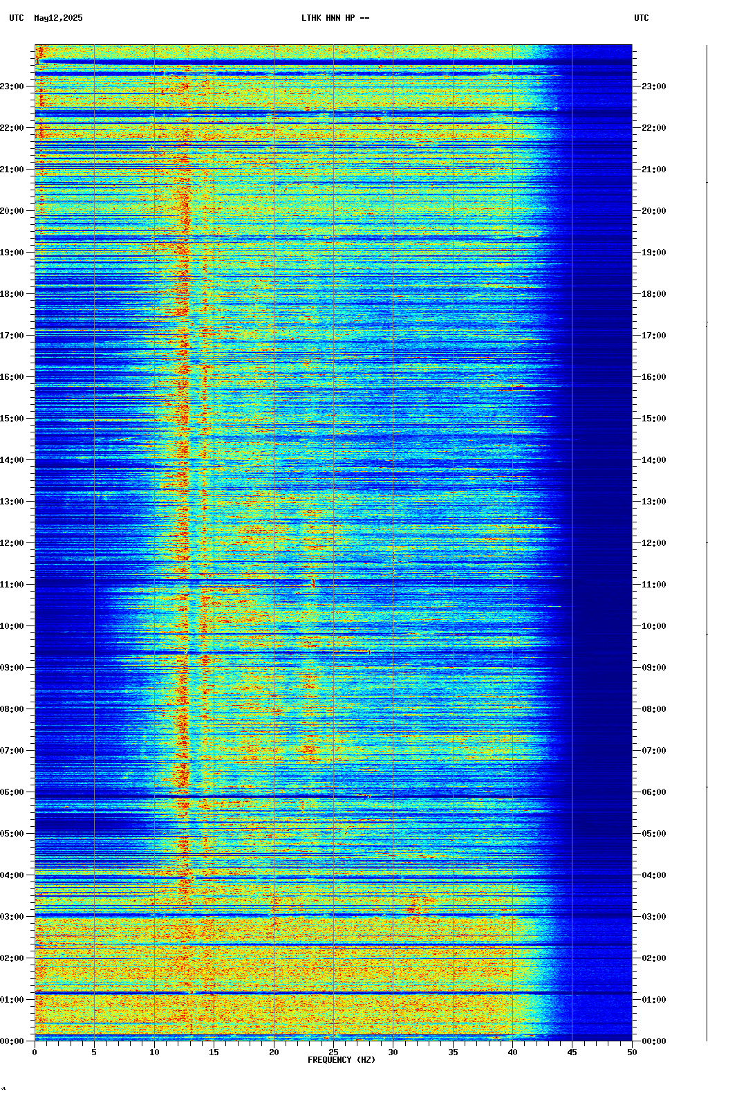
Task: Select 05:00 on the right time axis
Action: click(654, 834)
